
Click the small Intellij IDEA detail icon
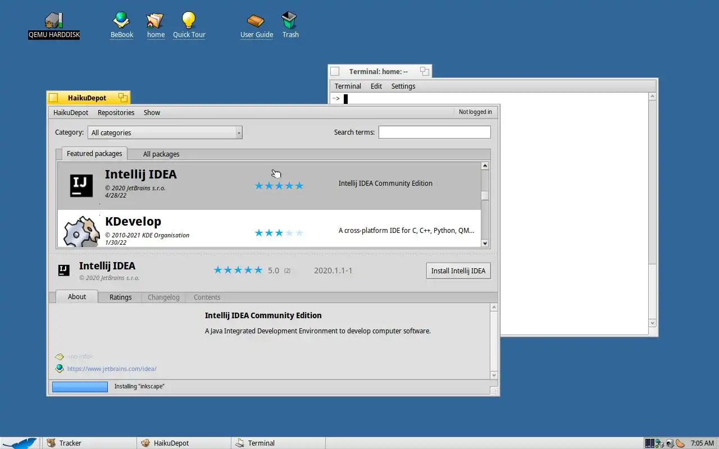[64, 270]
